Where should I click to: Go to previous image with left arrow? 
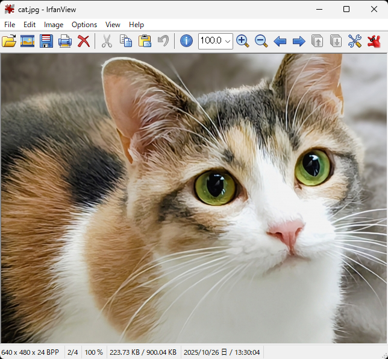280,41
